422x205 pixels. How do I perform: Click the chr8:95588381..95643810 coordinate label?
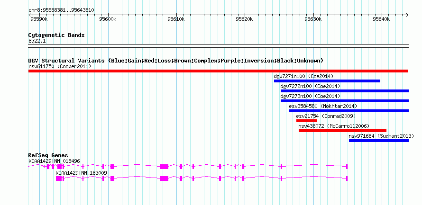[x=61, y=10]
